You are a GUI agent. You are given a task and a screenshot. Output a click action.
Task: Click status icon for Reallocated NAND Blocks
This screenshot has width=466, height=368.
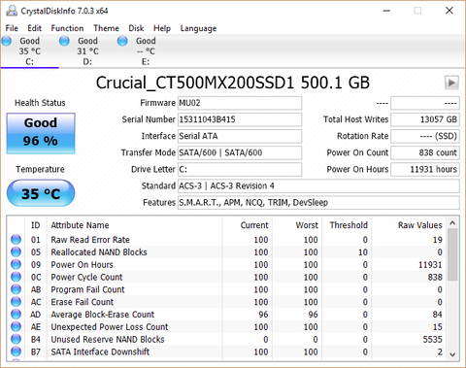16,251
